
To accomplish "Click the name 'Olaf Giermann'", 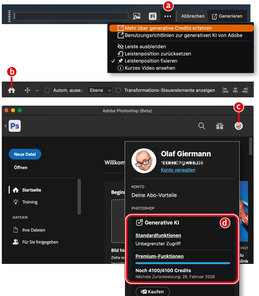I will pos(186,154).
